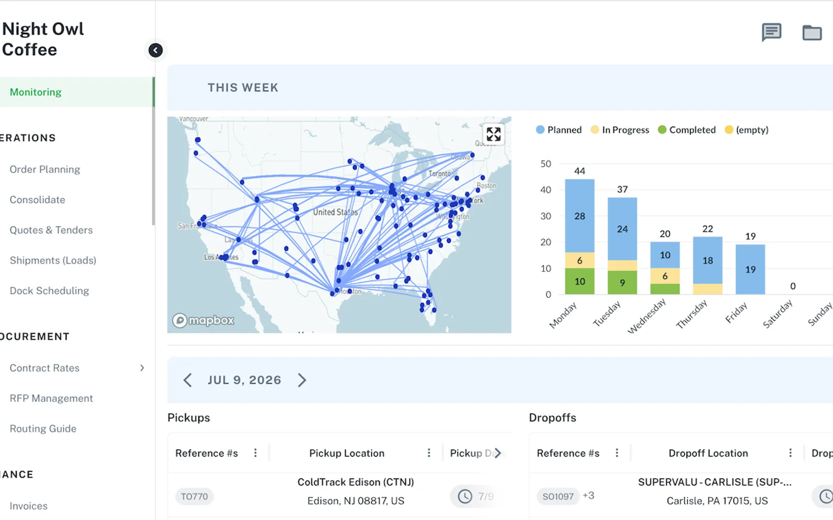Open Quotes & Tenders

pyautogui.click(x=51, y=230)
